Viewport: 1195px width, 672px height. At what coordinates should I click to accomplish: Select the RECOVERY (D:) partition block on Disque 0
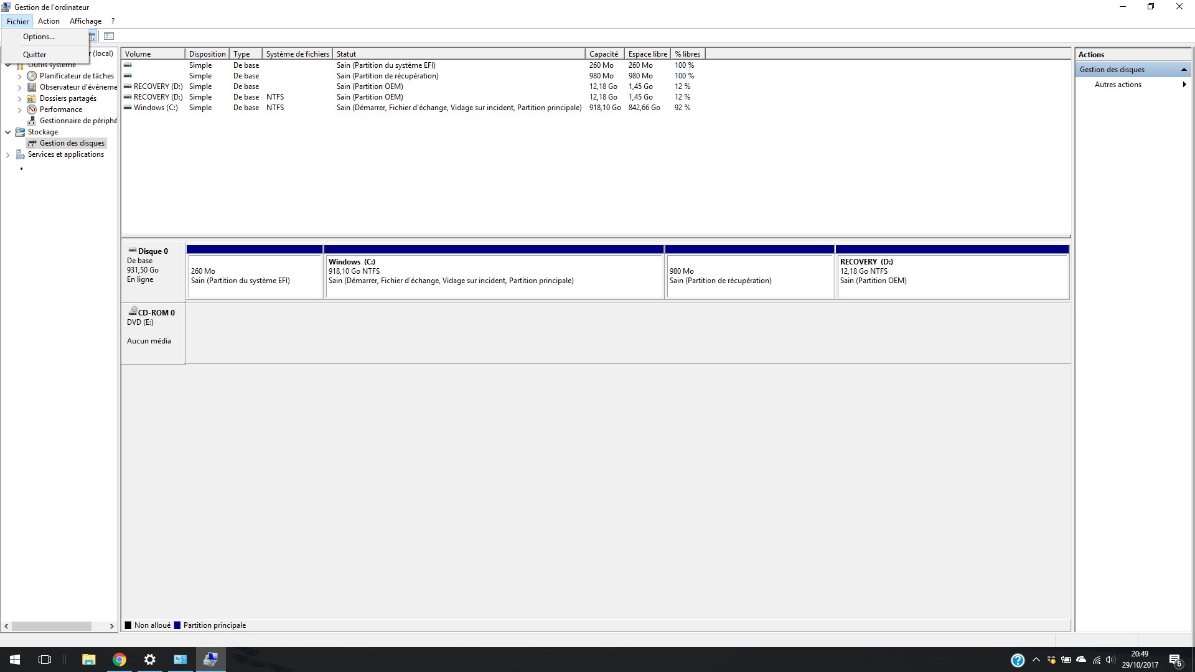coord(952,272)
